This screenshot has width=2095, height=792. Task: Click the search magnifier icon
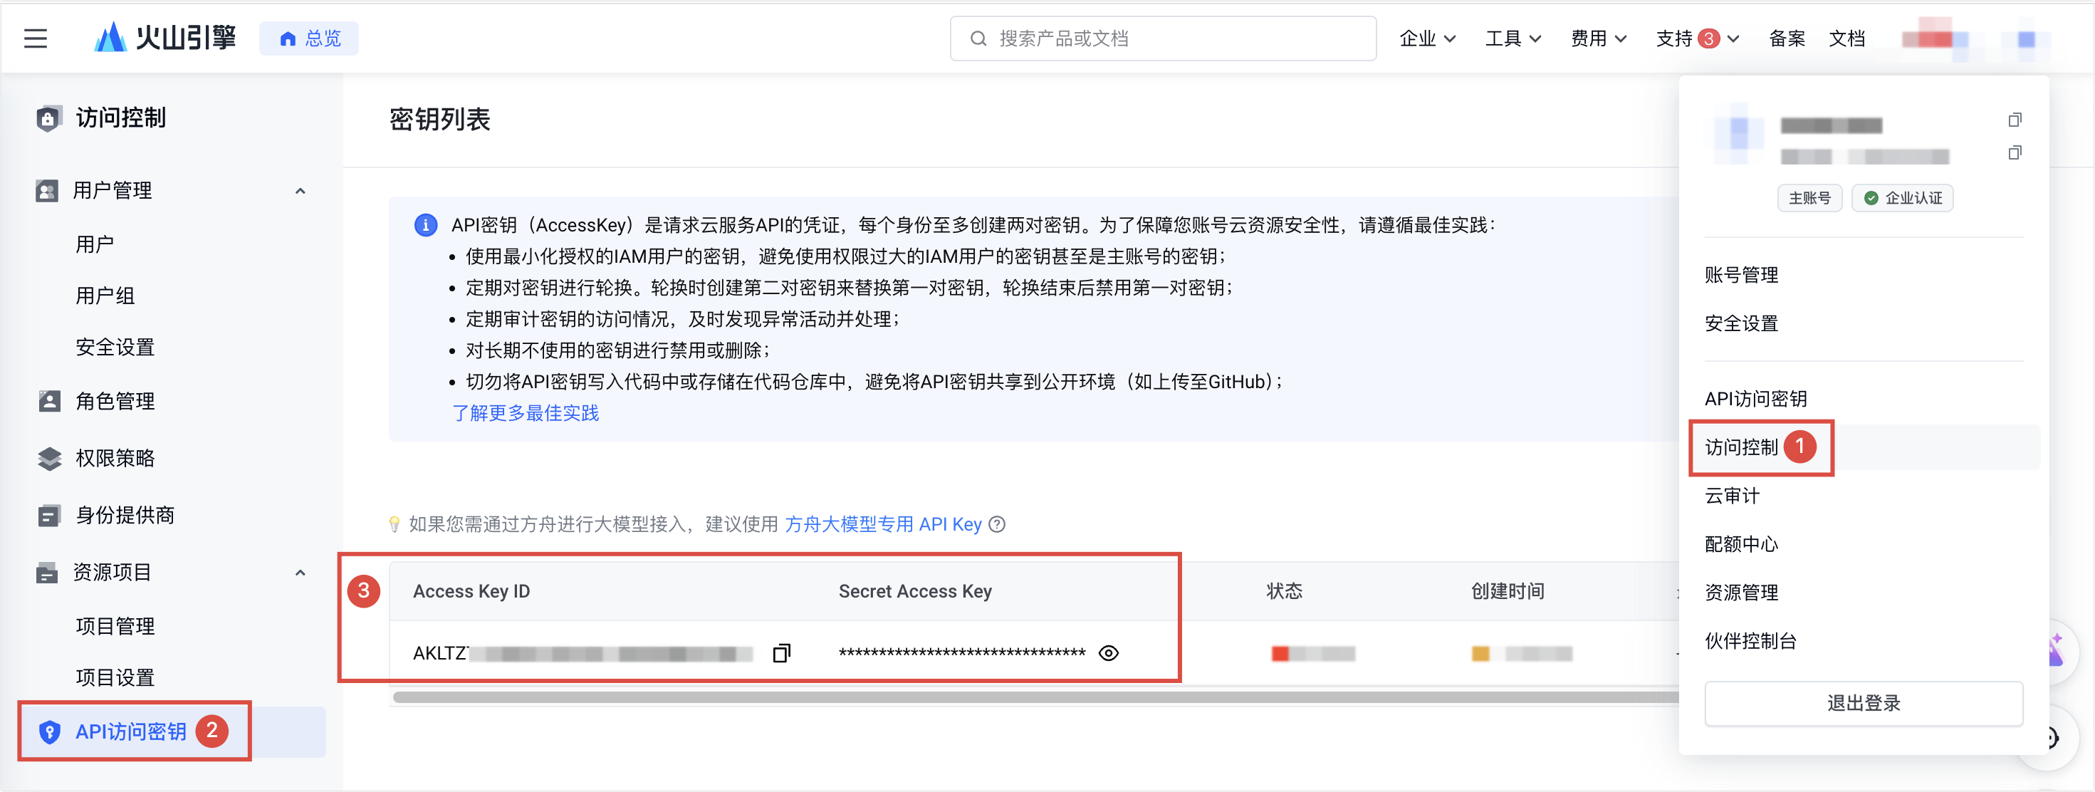(978, 38)
